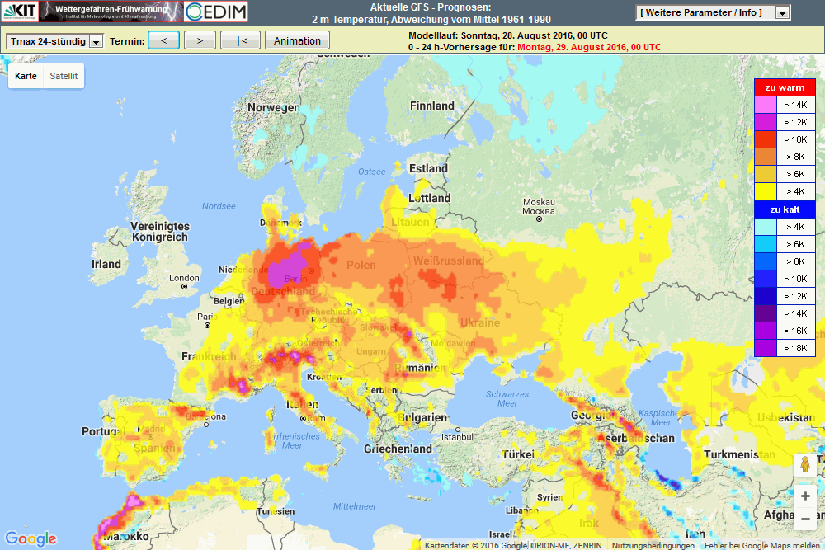Click the Berlin label on the map

pos(295,279)
